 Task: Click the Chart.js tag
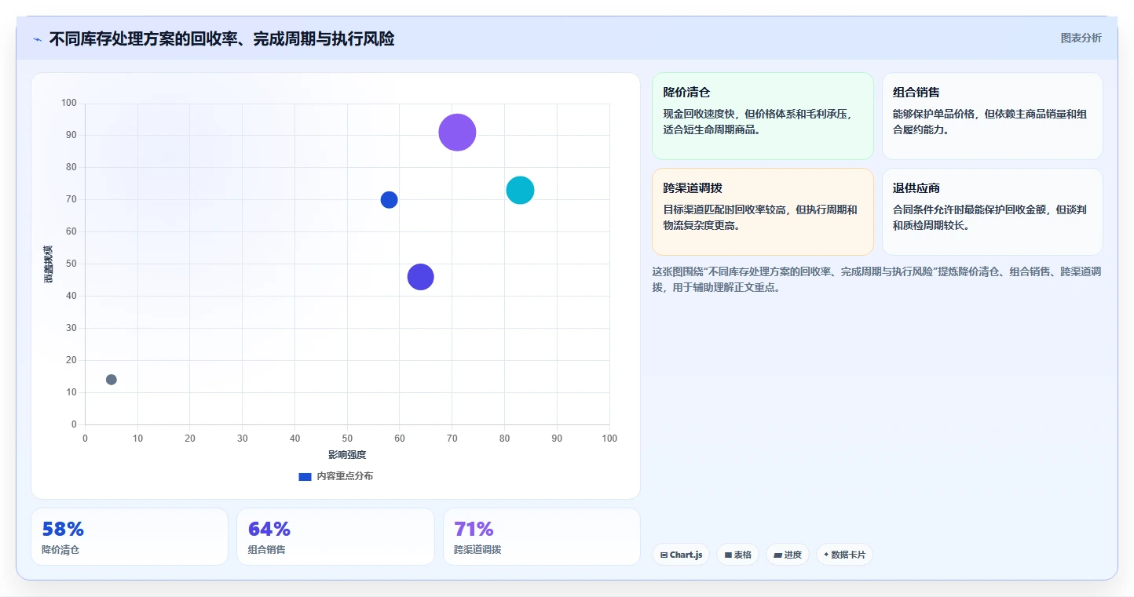click(681, 555)
